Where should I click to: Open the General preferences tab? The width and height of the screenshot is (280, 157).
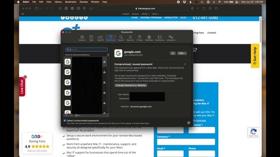pyautogui.click(x=82, y=38)
